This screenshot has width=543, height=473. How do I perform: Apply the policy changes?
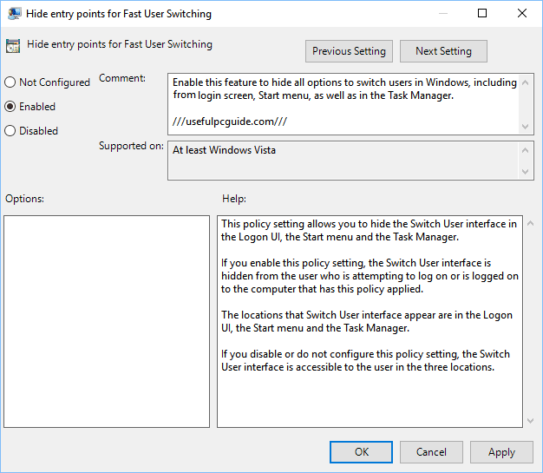click(x=501, y=452)
